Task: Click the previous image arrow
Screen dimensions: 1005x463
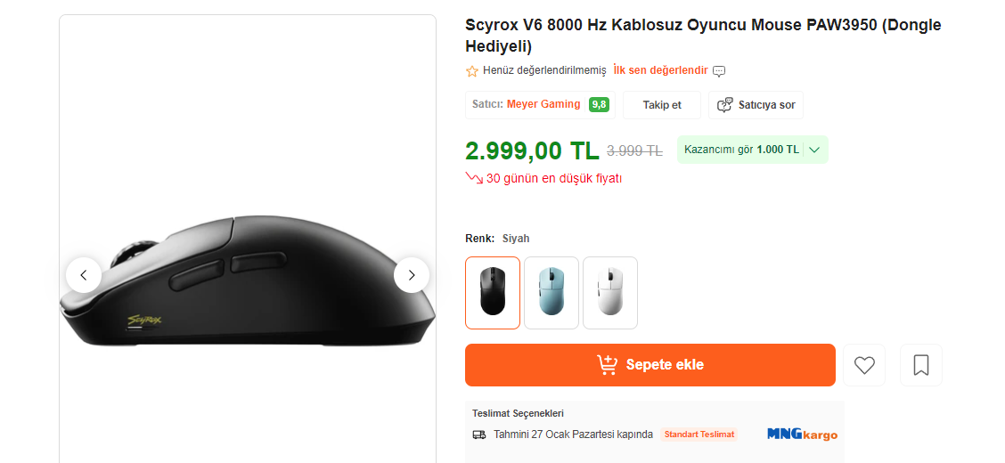Action: click(84, 275)
